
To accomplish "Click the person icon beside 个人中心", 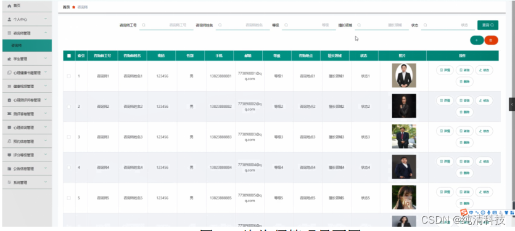I will [9, 19].
